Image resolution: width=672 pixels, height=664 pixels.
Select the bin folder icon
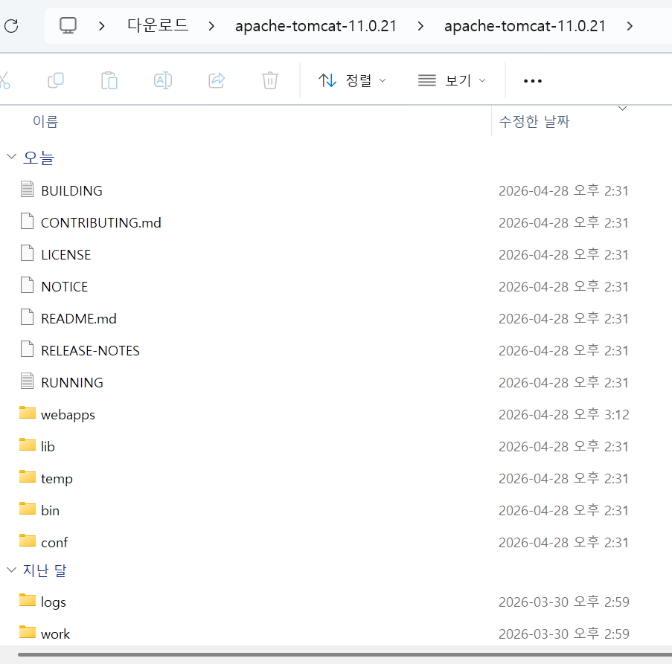coord(28,509)
